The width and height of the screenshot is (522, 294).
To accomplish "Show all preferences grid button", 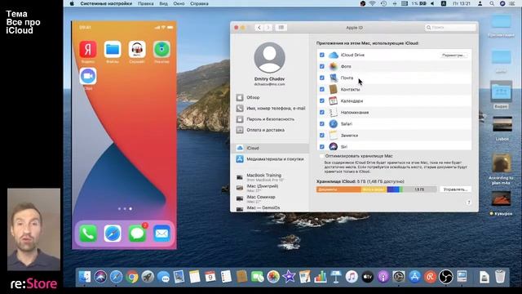I will 281,28.
